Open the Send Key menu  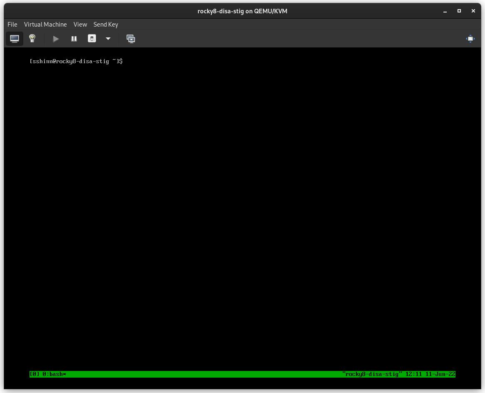click(106, 25)
